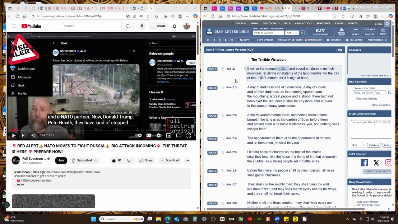Open YouTube player settings gear
Image resolution: width=398 pixels, height=224 pixels.
click(159, 135)
